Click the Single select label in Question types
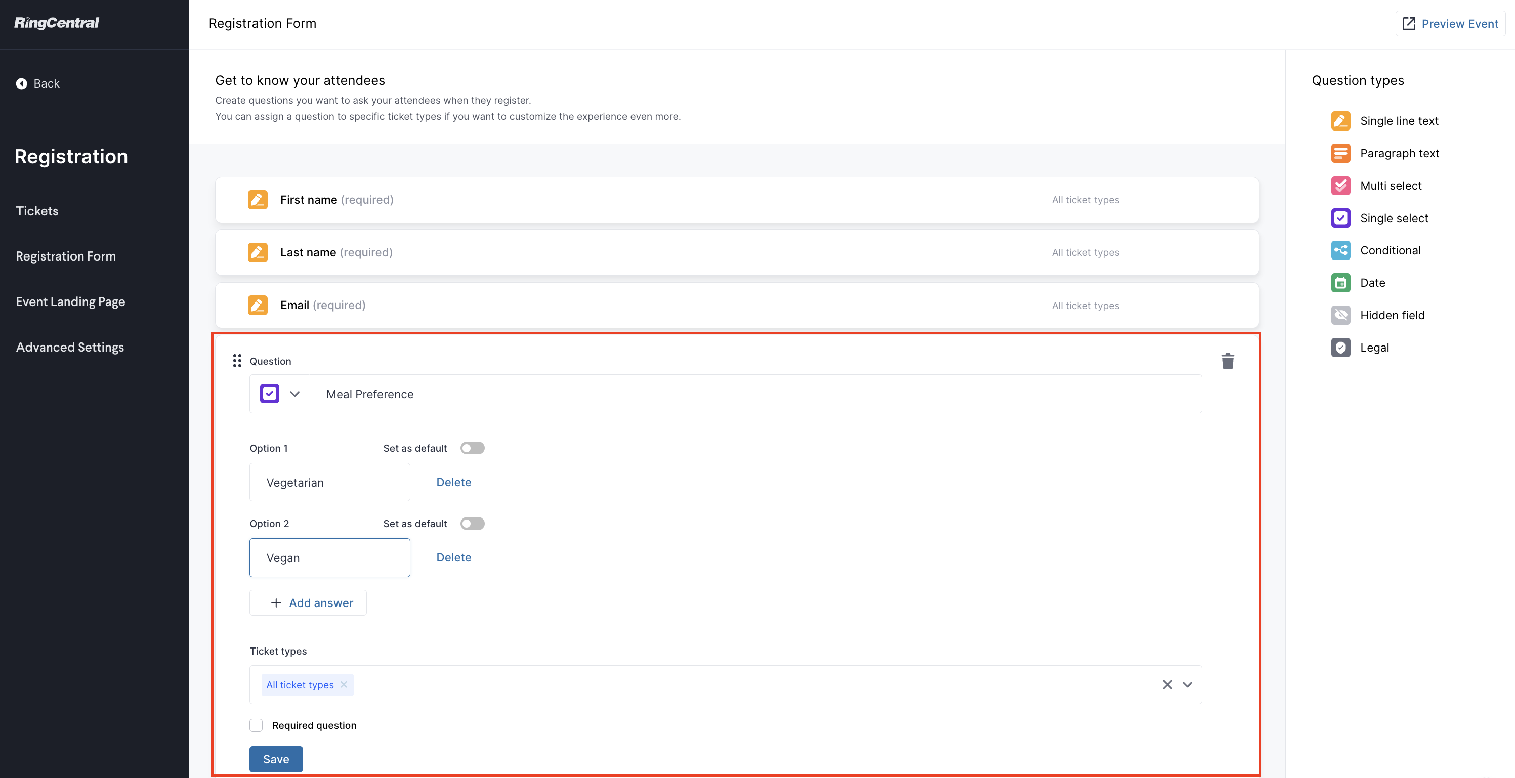Image resolution: width=1515 pixels, height=778 pixels. [x=1394, y=218]
